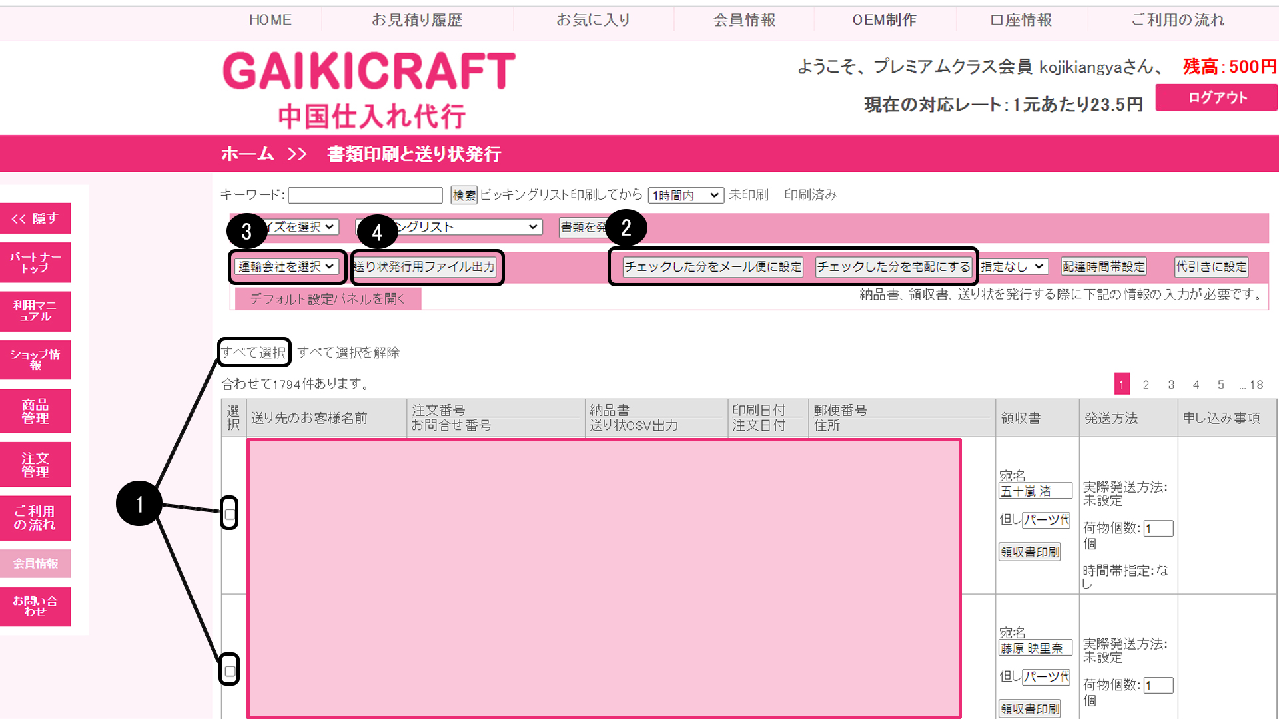Click the キーワード search input field

click(365, 195)
